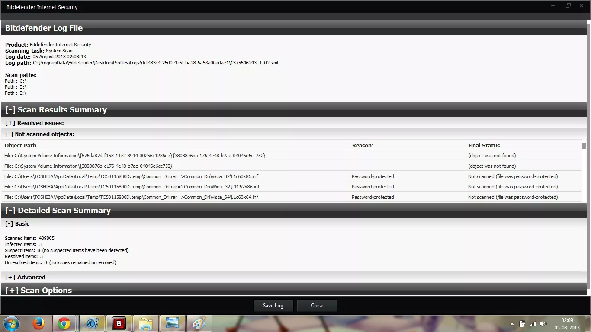591x332 pixels.
Task: Collapse the Basic summary section
Action: 9,223
